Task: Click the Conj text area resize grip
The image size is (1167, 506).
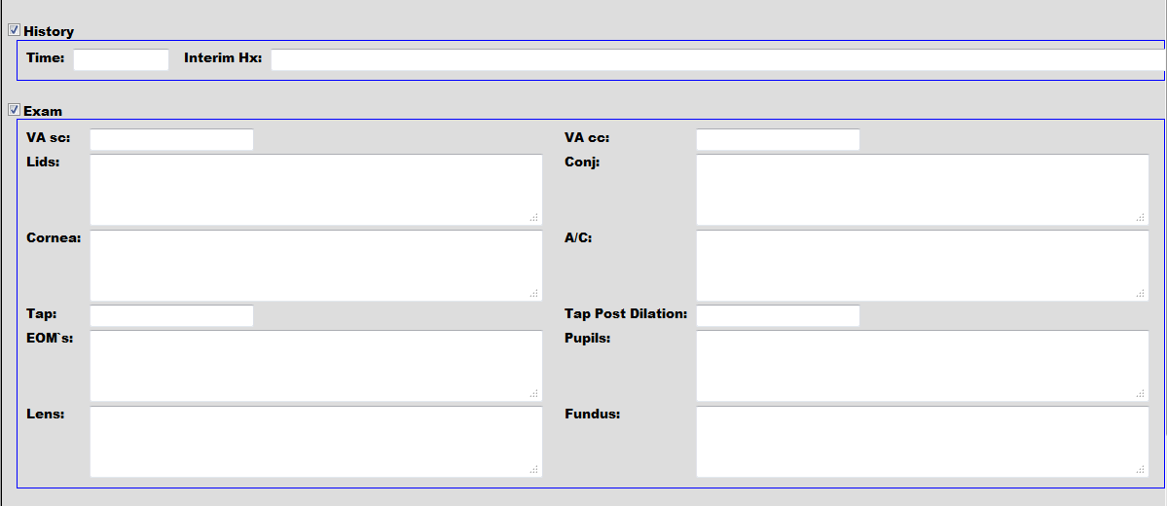Action: point(1141,218)
